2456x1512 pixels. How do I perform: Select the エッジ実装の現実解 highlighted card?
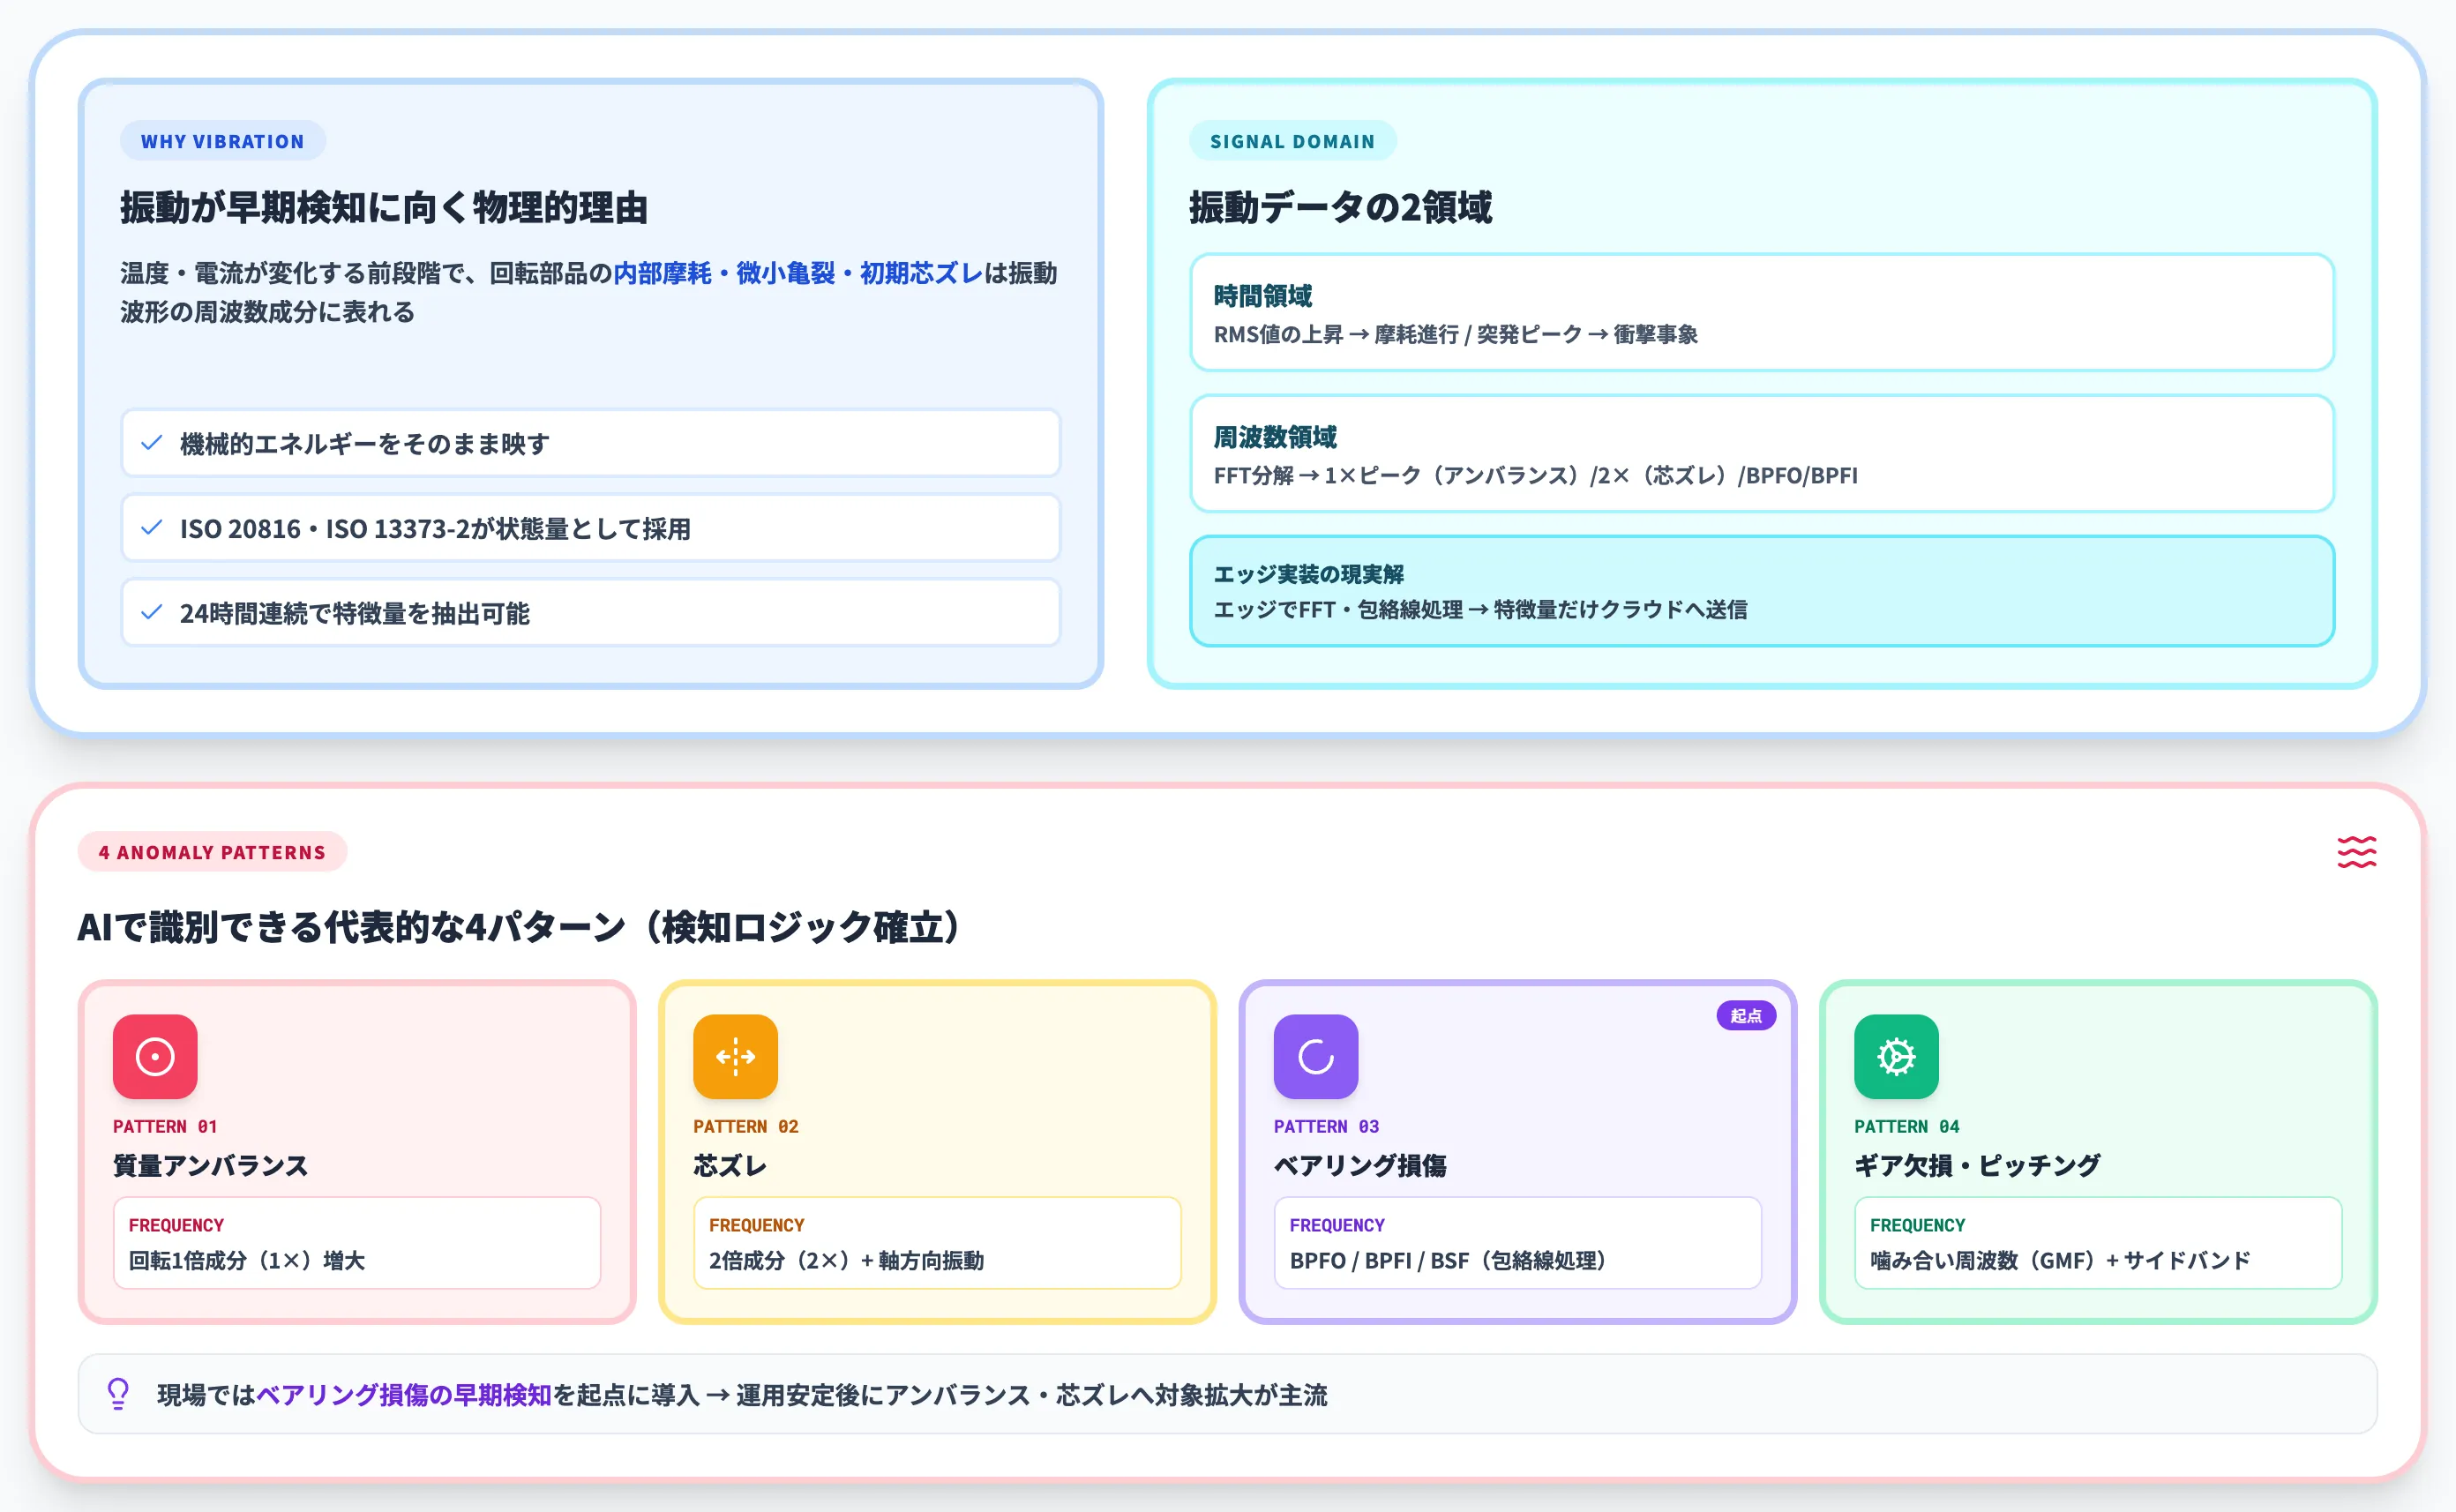pos(1761,591)
